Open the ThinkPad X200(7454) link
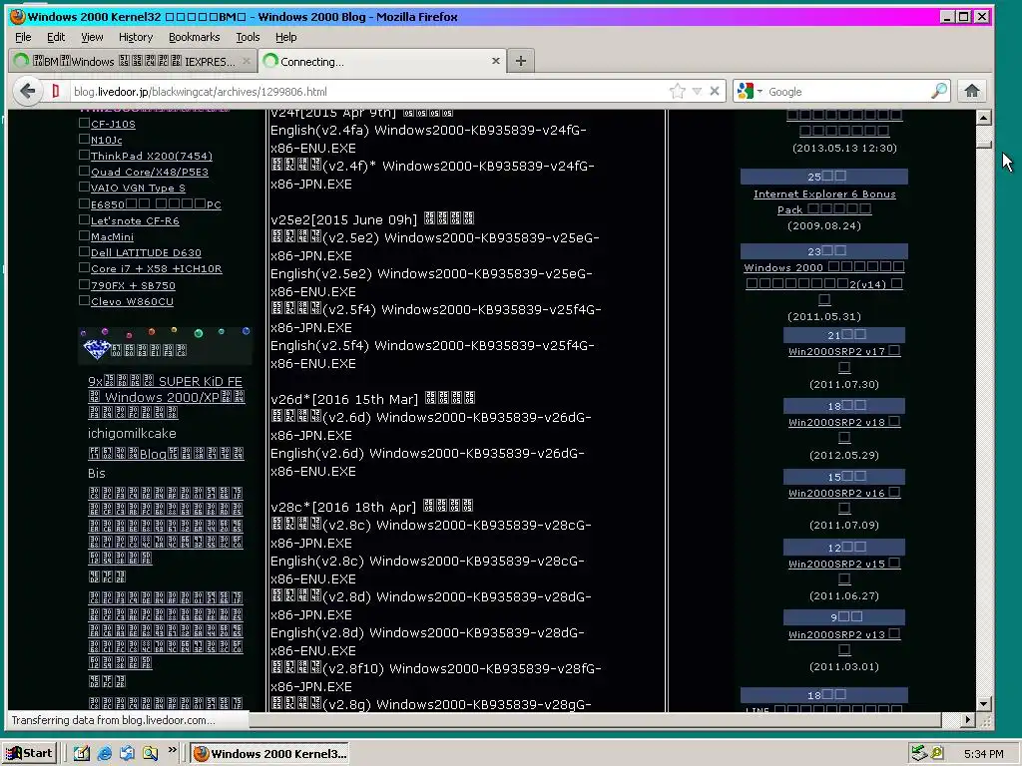 coord(152,156)
